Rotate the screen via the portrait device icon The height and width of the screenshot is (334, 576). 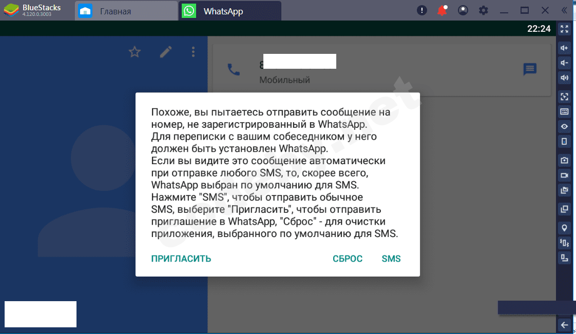point(564,141)
